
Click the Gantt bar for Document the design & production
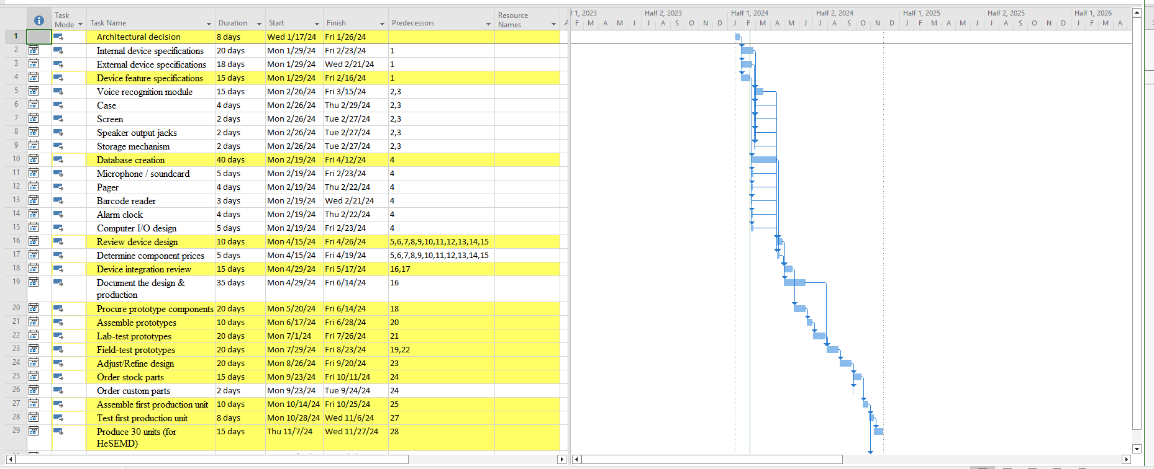click(795, 283)
